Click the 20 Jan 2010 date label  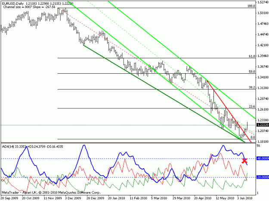coord(117,198)
